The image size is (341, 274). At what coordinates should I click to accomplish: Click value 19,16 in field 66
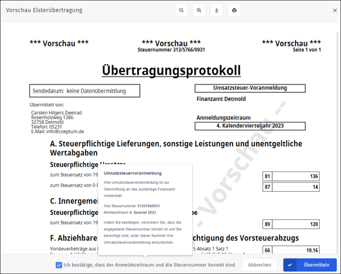pyautogui.click(x=296, y=251)
